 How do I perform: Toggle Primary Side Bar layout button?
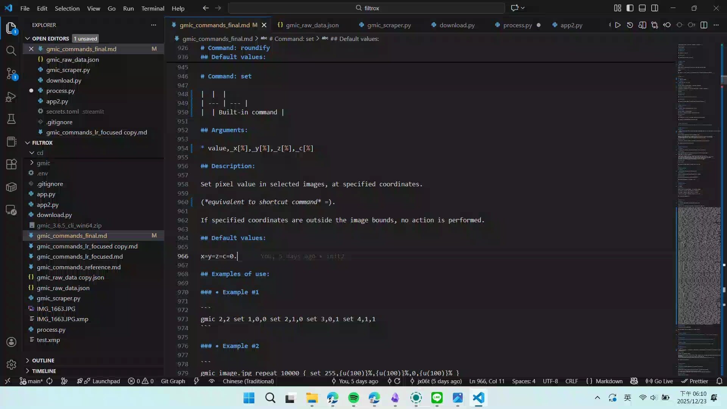coord(630,8)
